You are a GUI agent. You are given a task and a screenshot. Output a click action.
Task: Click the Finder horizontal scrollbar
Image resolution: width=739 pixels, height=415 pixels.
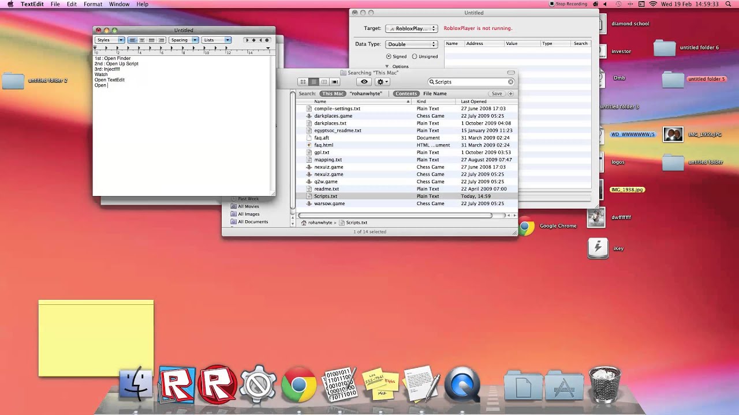395,216
